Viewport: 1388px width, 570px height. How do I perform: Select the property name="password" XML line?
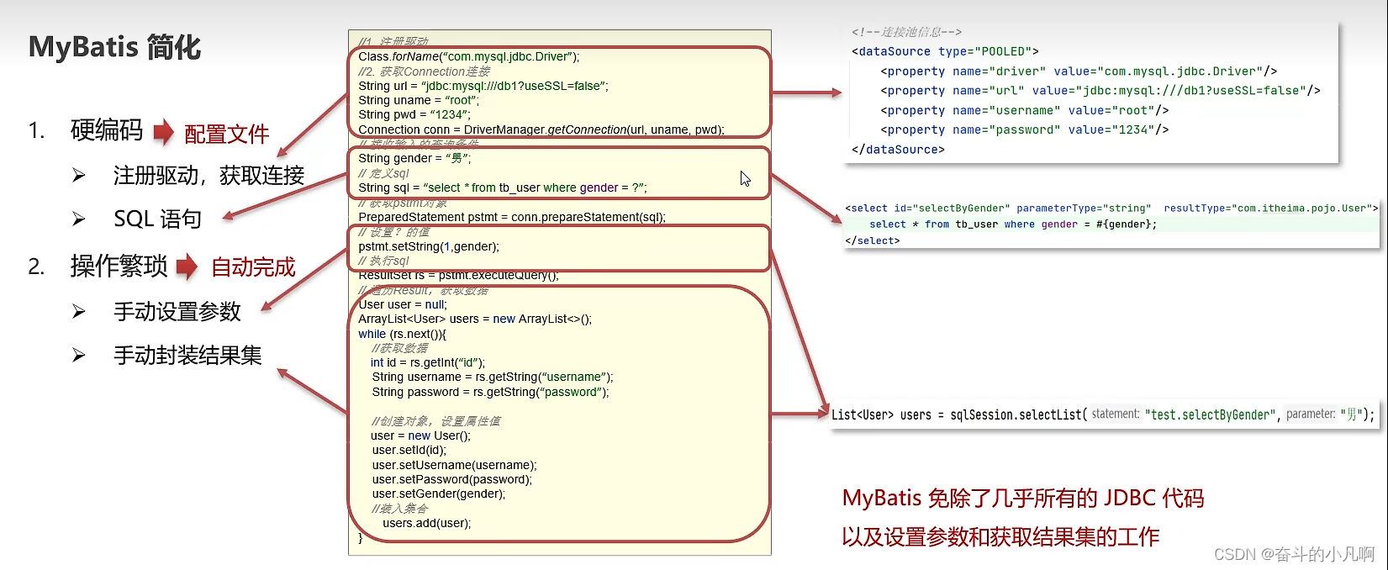1024,129
